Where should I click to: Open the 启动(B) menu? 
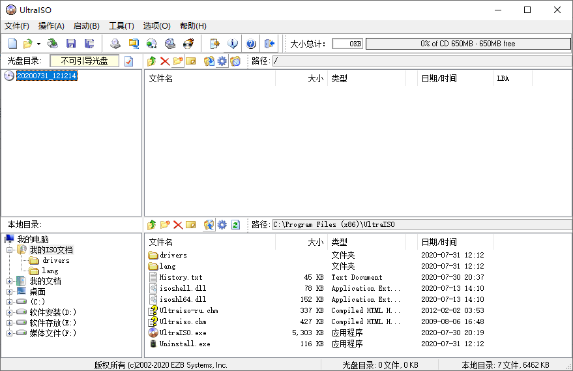pos(86,26)
